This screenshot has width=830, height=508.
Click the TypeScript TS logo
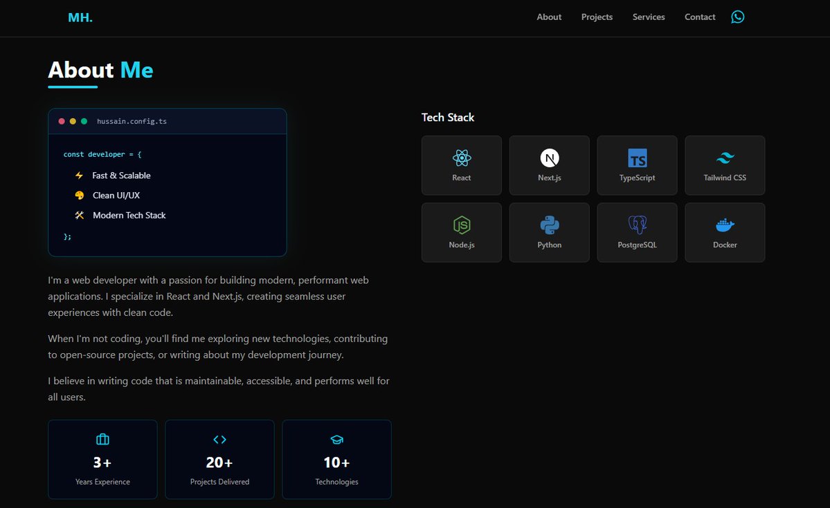coord(638,158)
